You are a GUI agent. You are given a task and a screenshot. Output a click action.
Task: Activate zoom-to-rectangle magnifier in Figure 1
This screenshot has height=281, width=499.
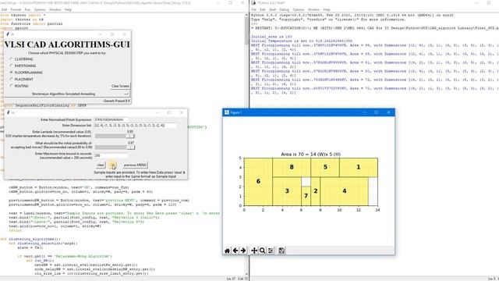[x=262, y=251]
